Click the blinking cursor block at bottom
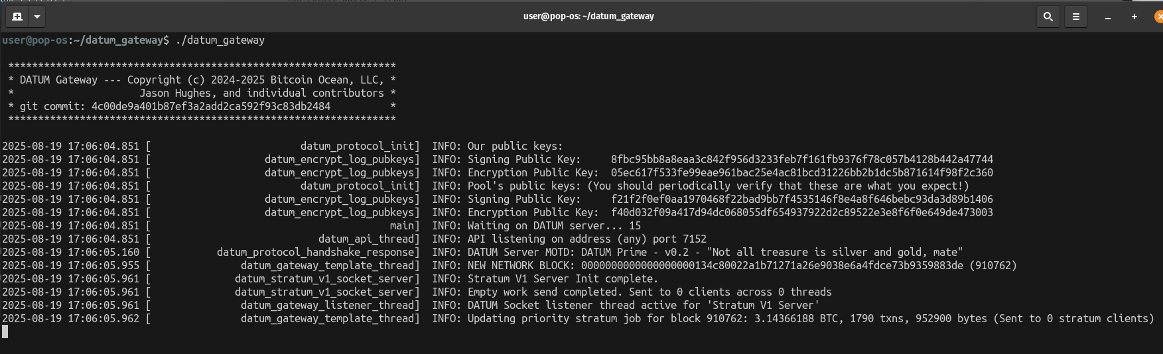 pos(5,331)
